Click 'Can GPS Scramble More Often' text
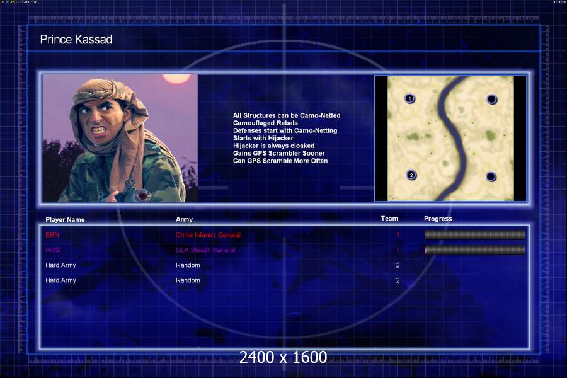Image resolution: width=567 pixels, height=378 pixels. [x=280, y=161]
